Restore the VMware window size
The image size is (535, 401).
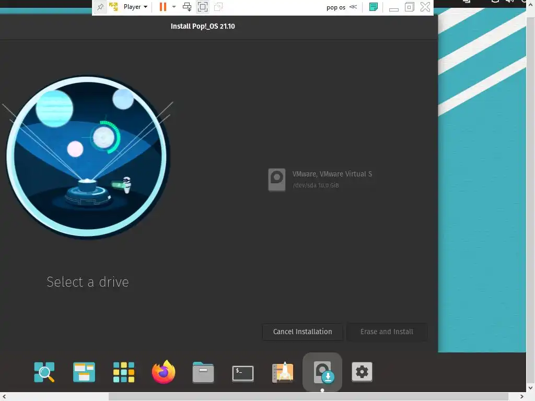(410, 7)
